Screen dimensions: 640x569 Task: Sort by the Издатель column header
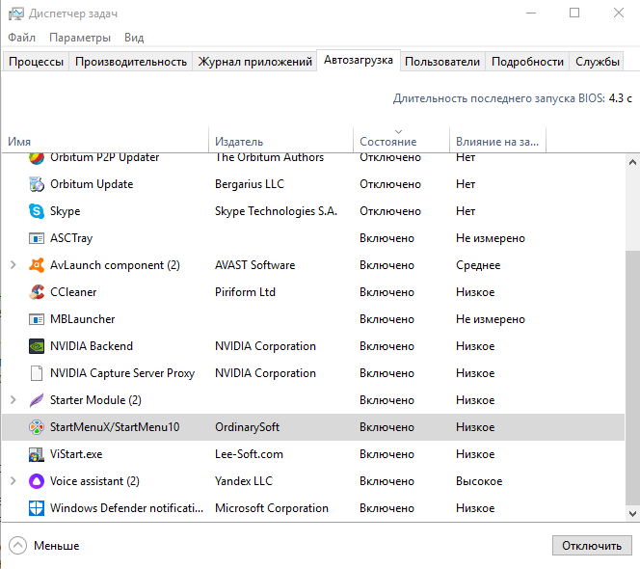click(280, 140)
